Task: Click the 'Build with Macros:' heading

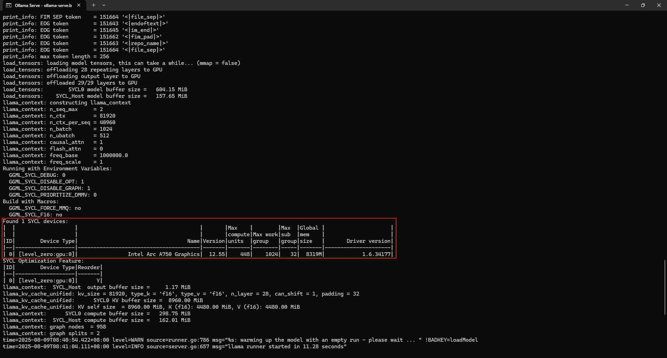Action: [x=31, y=202]
